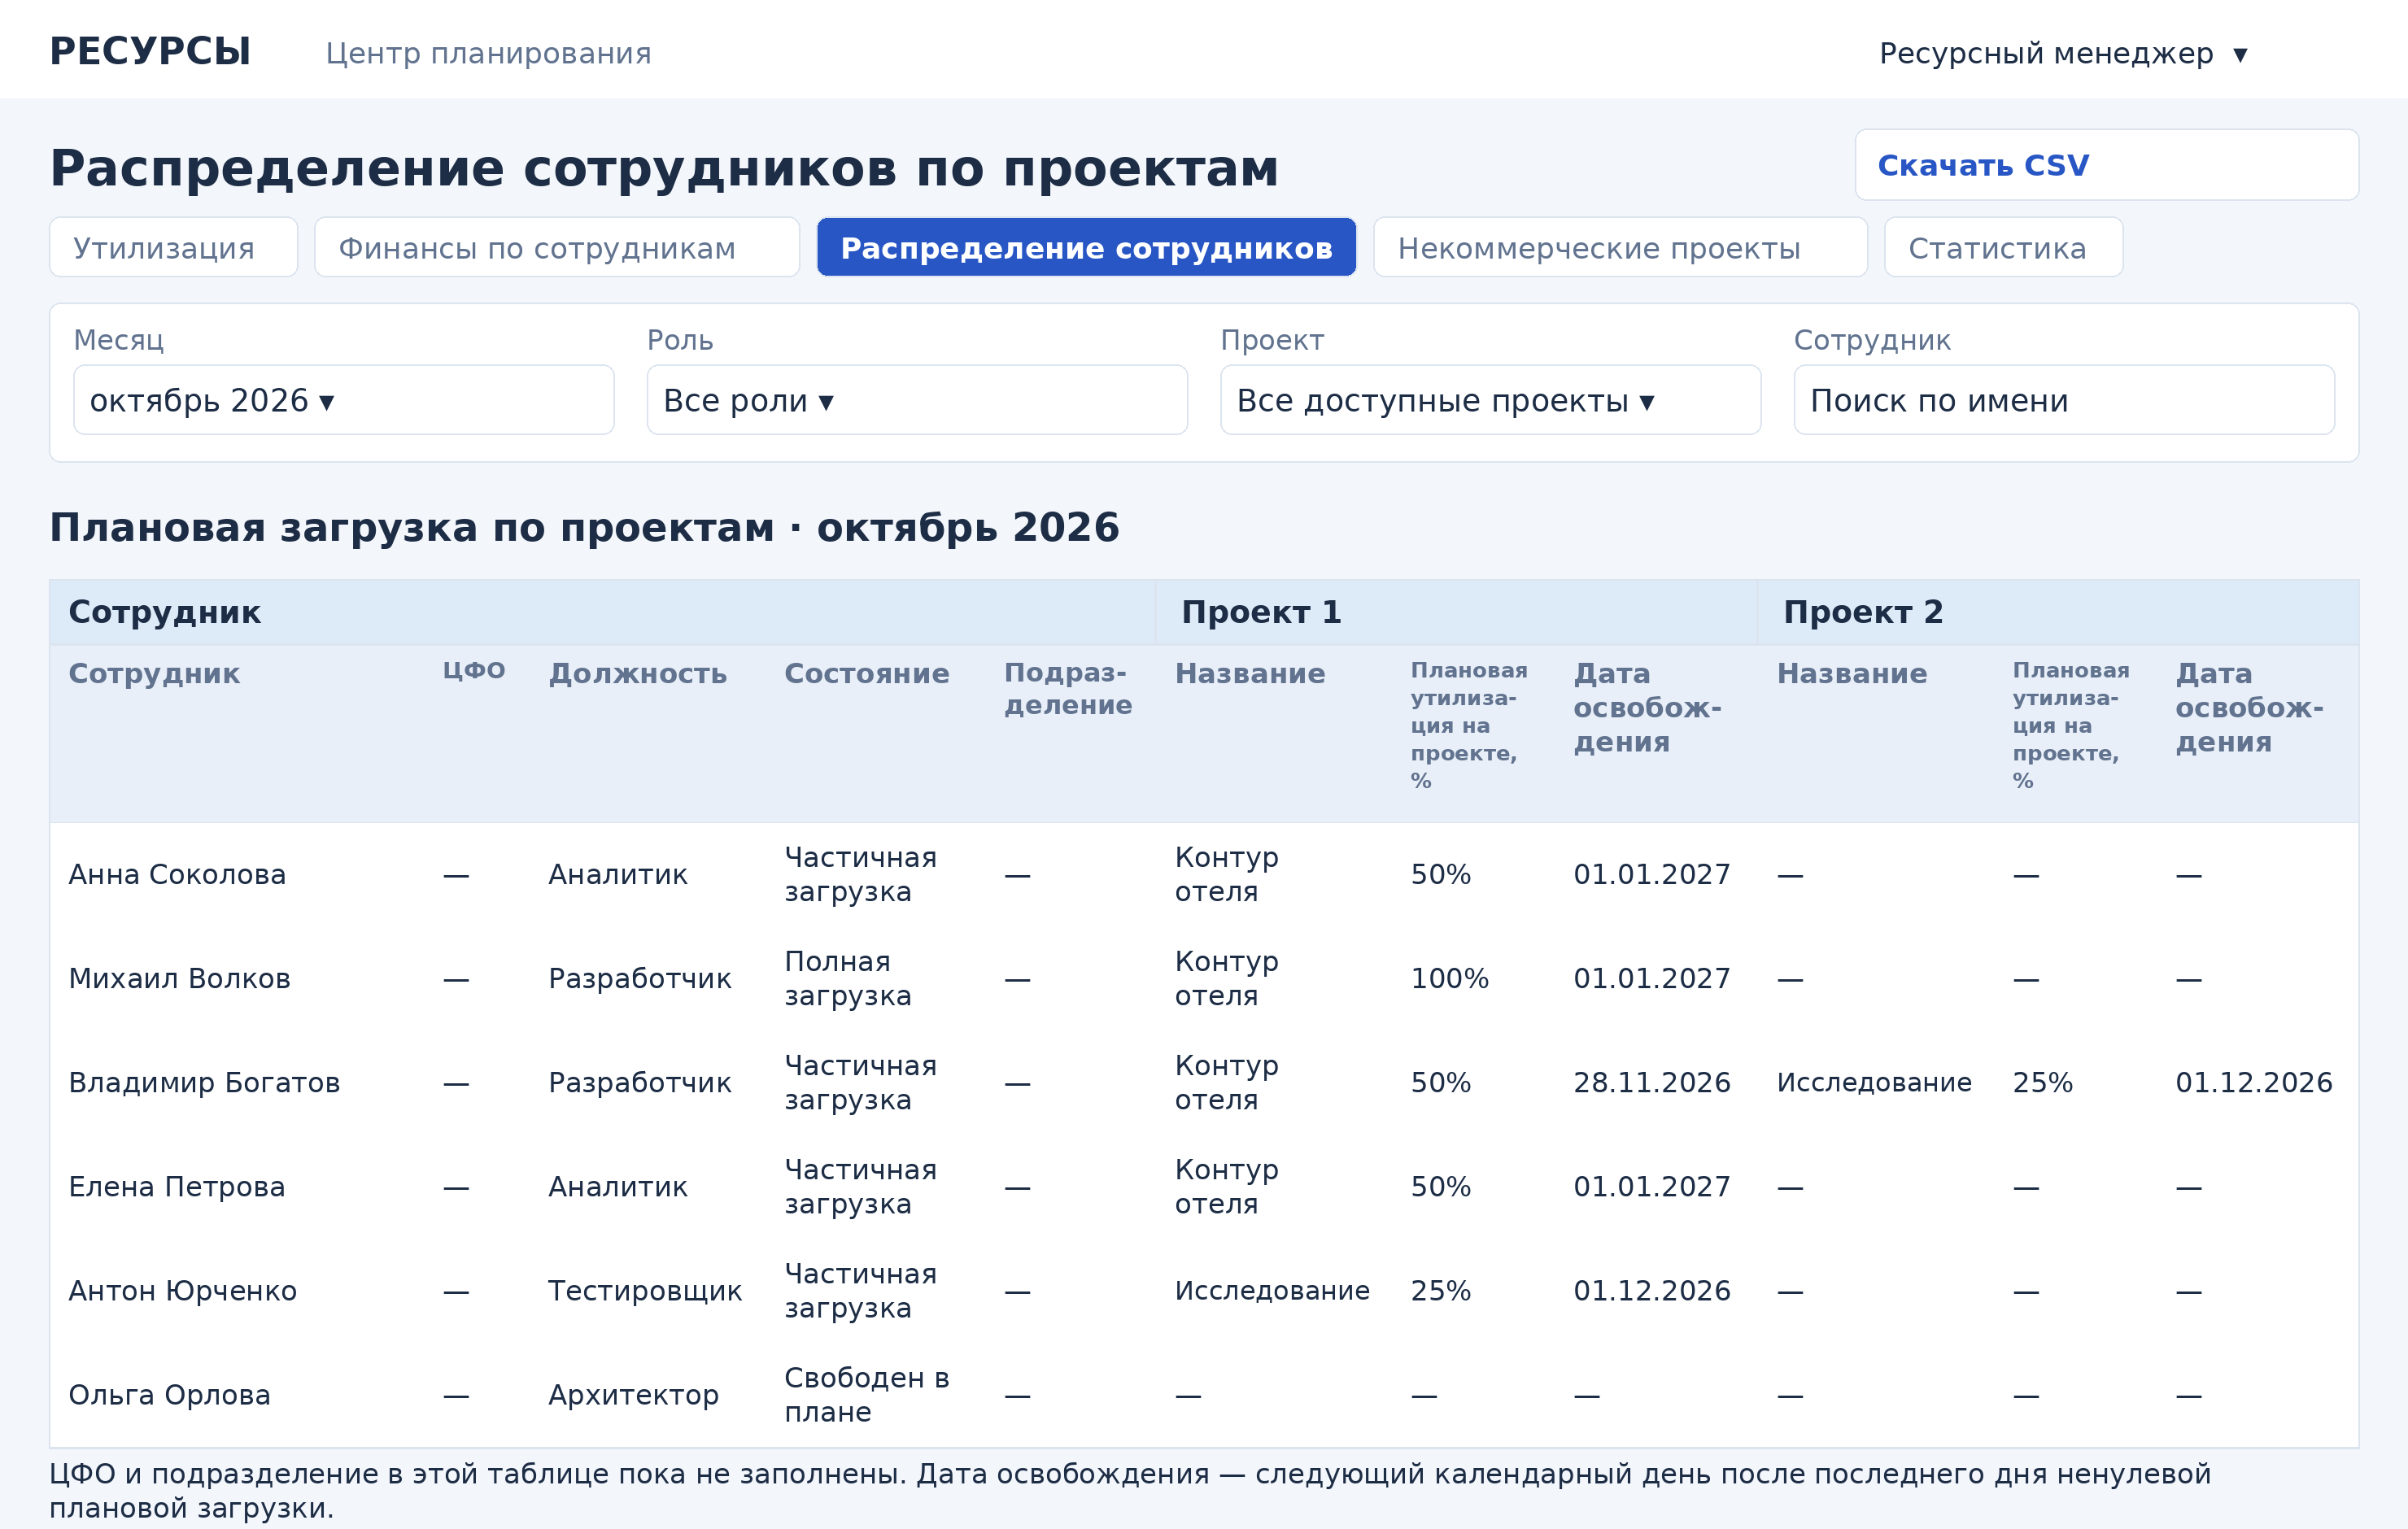Click the 28.11.2026 release date

coord(1651,1083)
